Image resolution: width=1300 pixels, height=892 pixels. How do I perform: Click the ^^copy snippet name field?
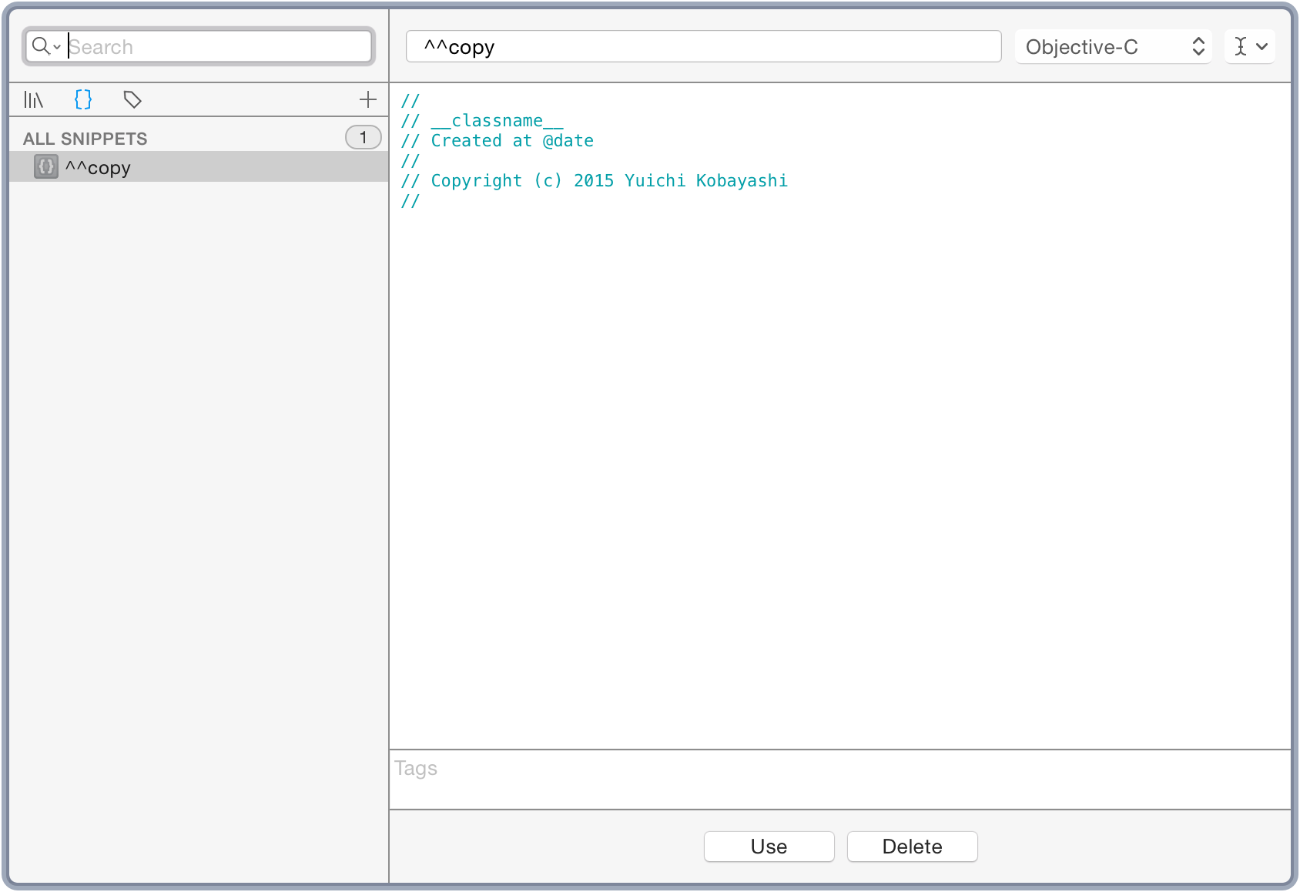pyautogui.click(x=702, y=46)
